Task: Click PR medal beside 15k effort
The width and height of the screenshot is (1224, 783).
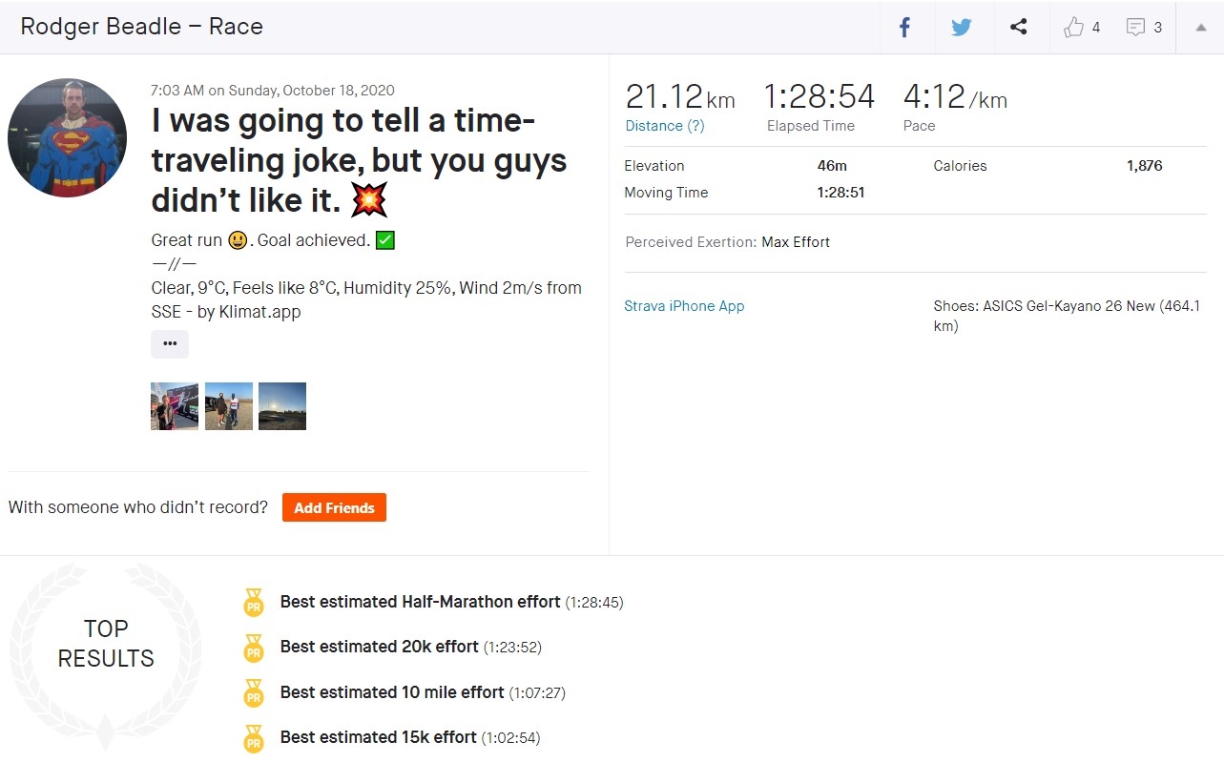Action: click(254, 739)
